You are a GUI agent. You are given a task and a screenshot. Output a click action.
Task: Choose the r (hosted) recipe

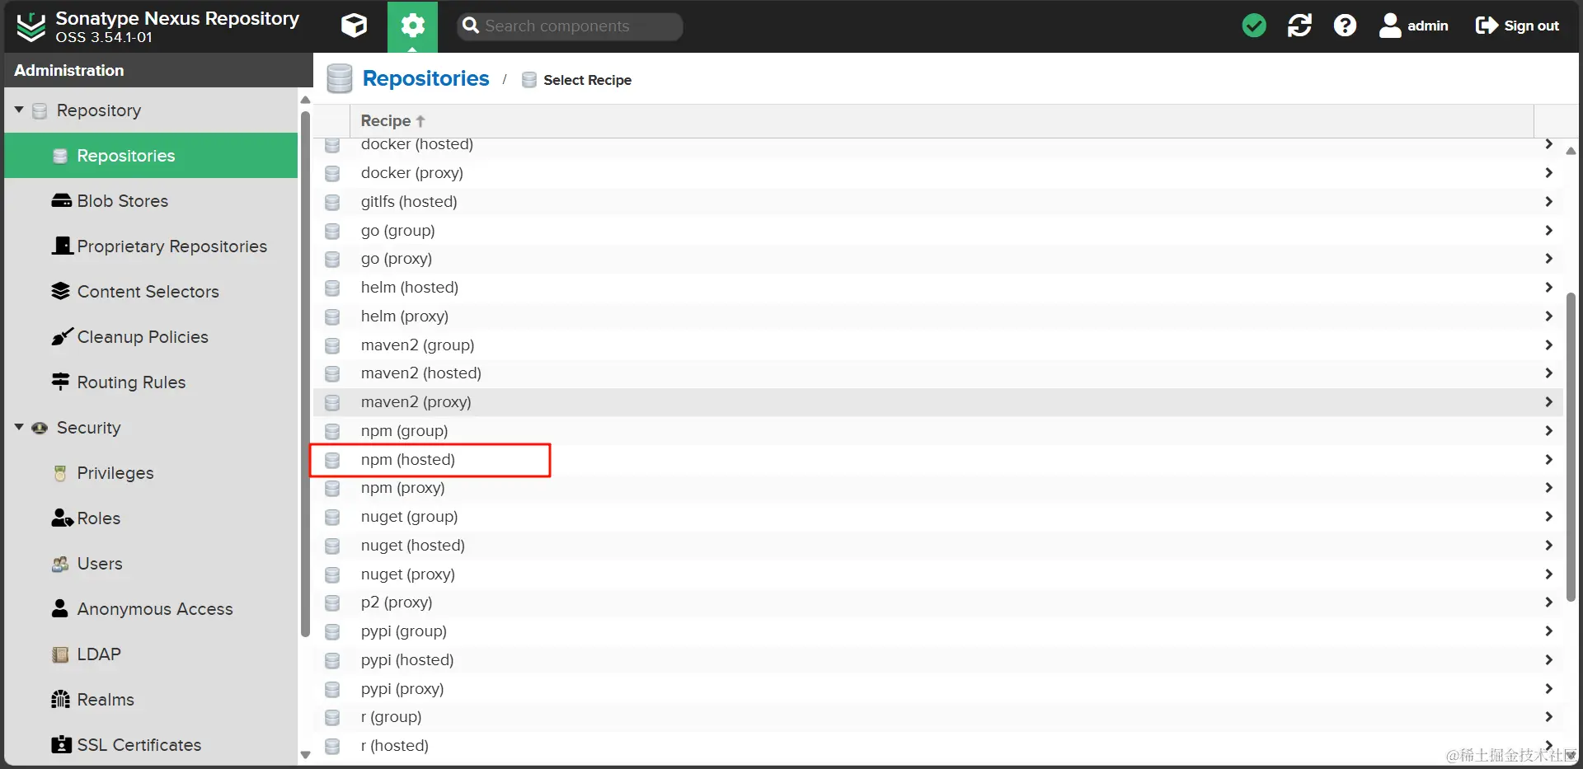click(938, 746)
